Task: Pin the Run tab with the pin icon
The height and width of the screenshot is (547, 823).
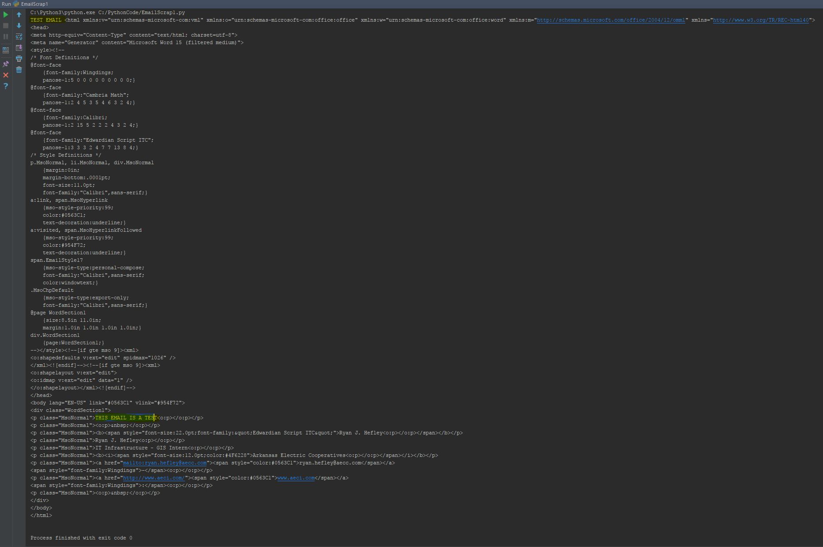Action: click(6, 64)
